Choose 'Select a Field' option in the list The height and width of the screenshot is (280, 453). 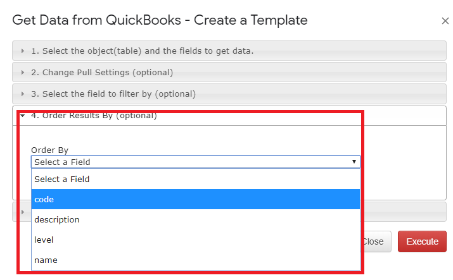pyautogui.click(x=196, y=179)
